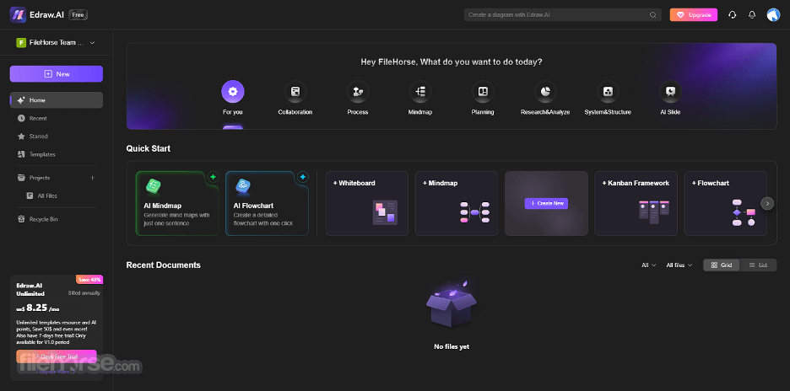Start the 7-Days Free Trial

pos(57,356)
